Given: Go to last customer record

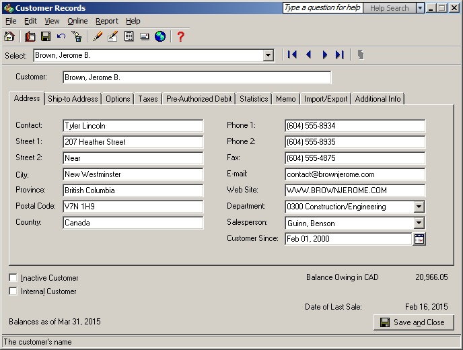Looking at the screenshot, I should [340, 55].
